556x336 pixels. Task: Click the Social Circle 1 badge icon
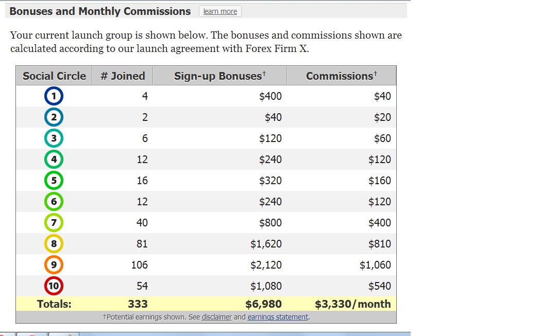(54, 96)
